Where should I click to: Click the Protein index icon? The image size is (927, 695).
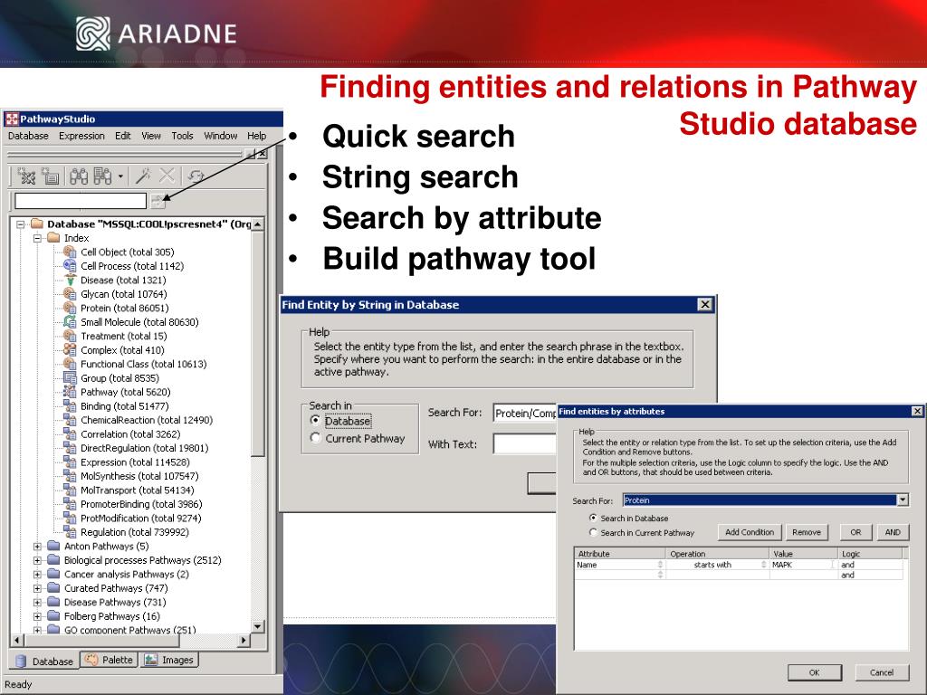(70, 308)
